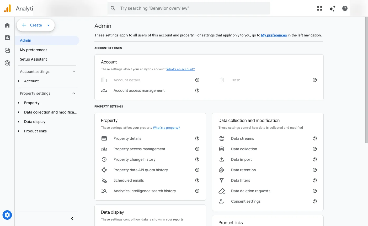
Task: Open the settings gear at bottom left
Action: 7,215
